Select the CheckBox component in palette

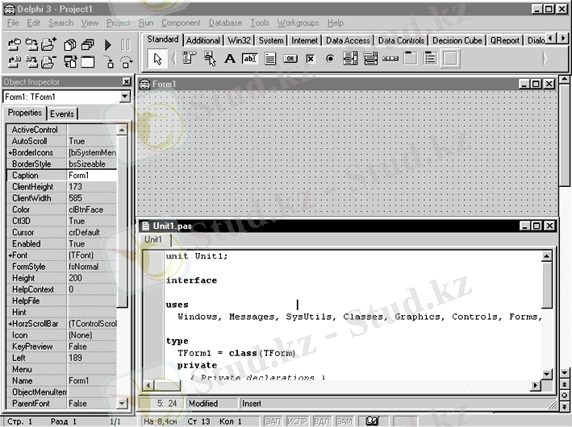click(311, 58)
